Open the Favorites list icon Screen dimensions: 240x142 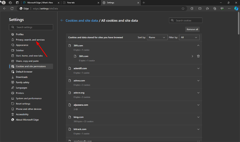[207, 9]
